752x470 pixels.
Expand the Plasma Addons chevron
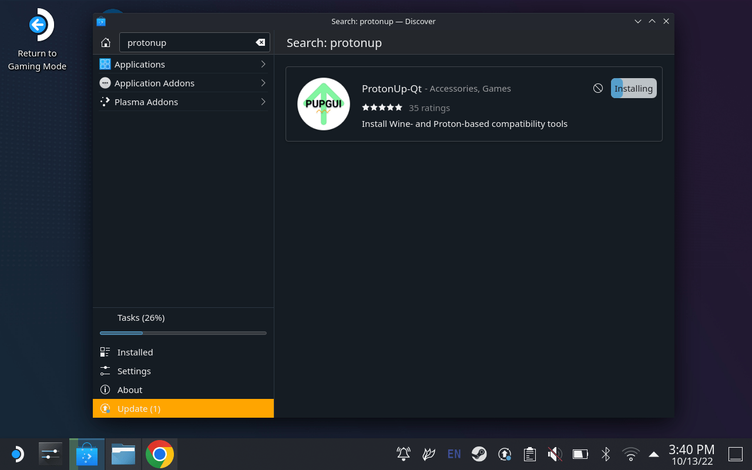pos(263,102)
